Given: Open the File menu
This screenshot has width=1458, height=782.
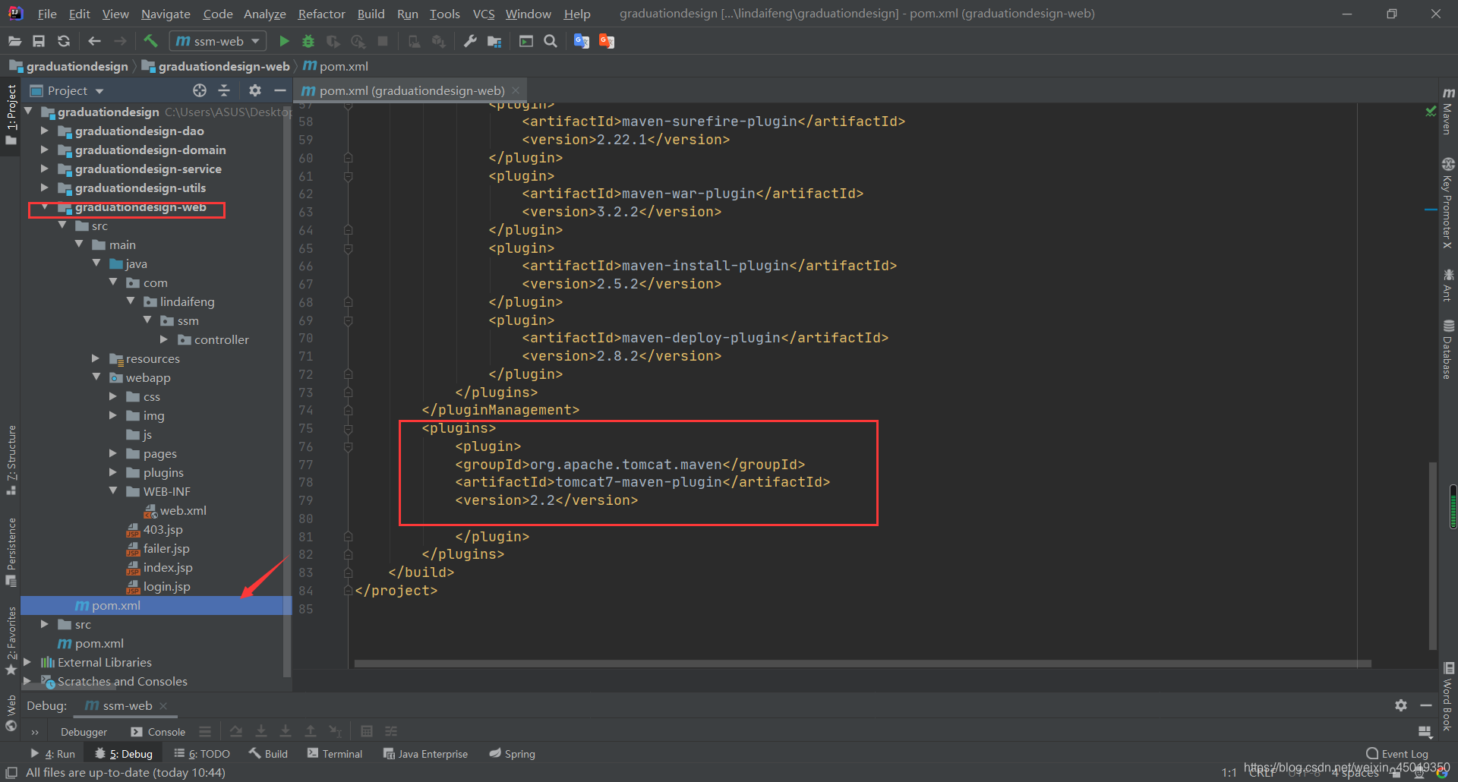Looking at the screenshot, I should click(x=47, y=14).
